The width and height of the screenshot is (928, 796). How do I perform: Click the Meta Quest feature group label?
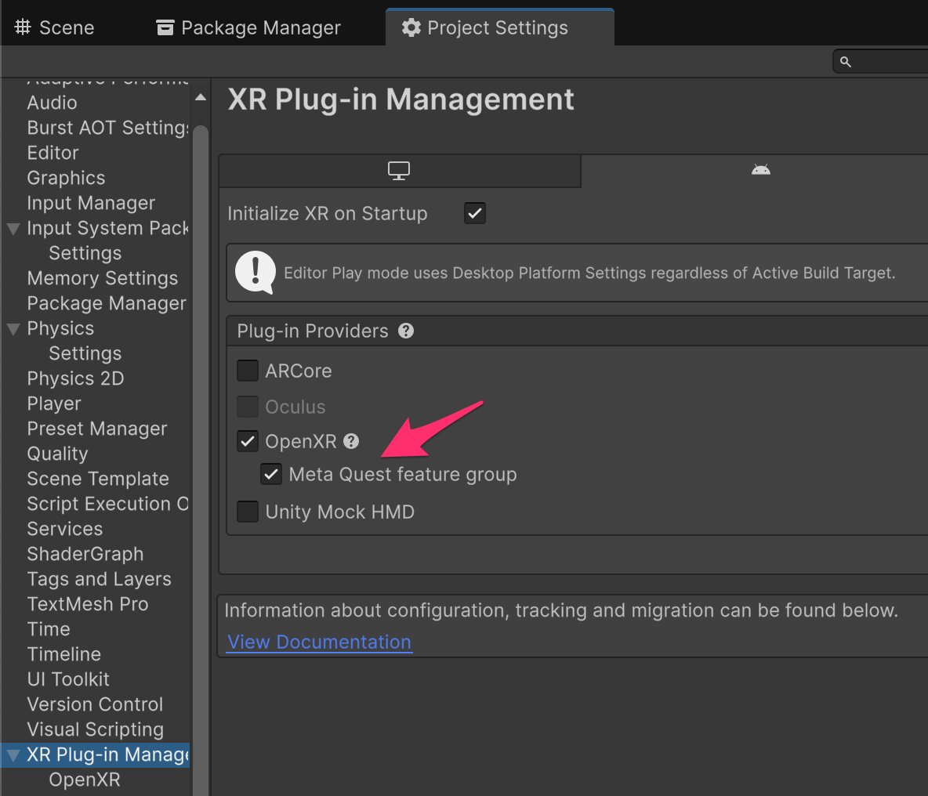tap(402, 474)
